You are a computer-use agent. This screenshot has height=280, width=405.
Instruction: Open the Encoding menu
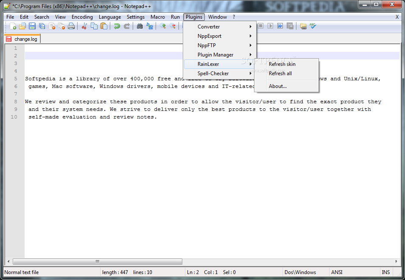click(82, 17)
